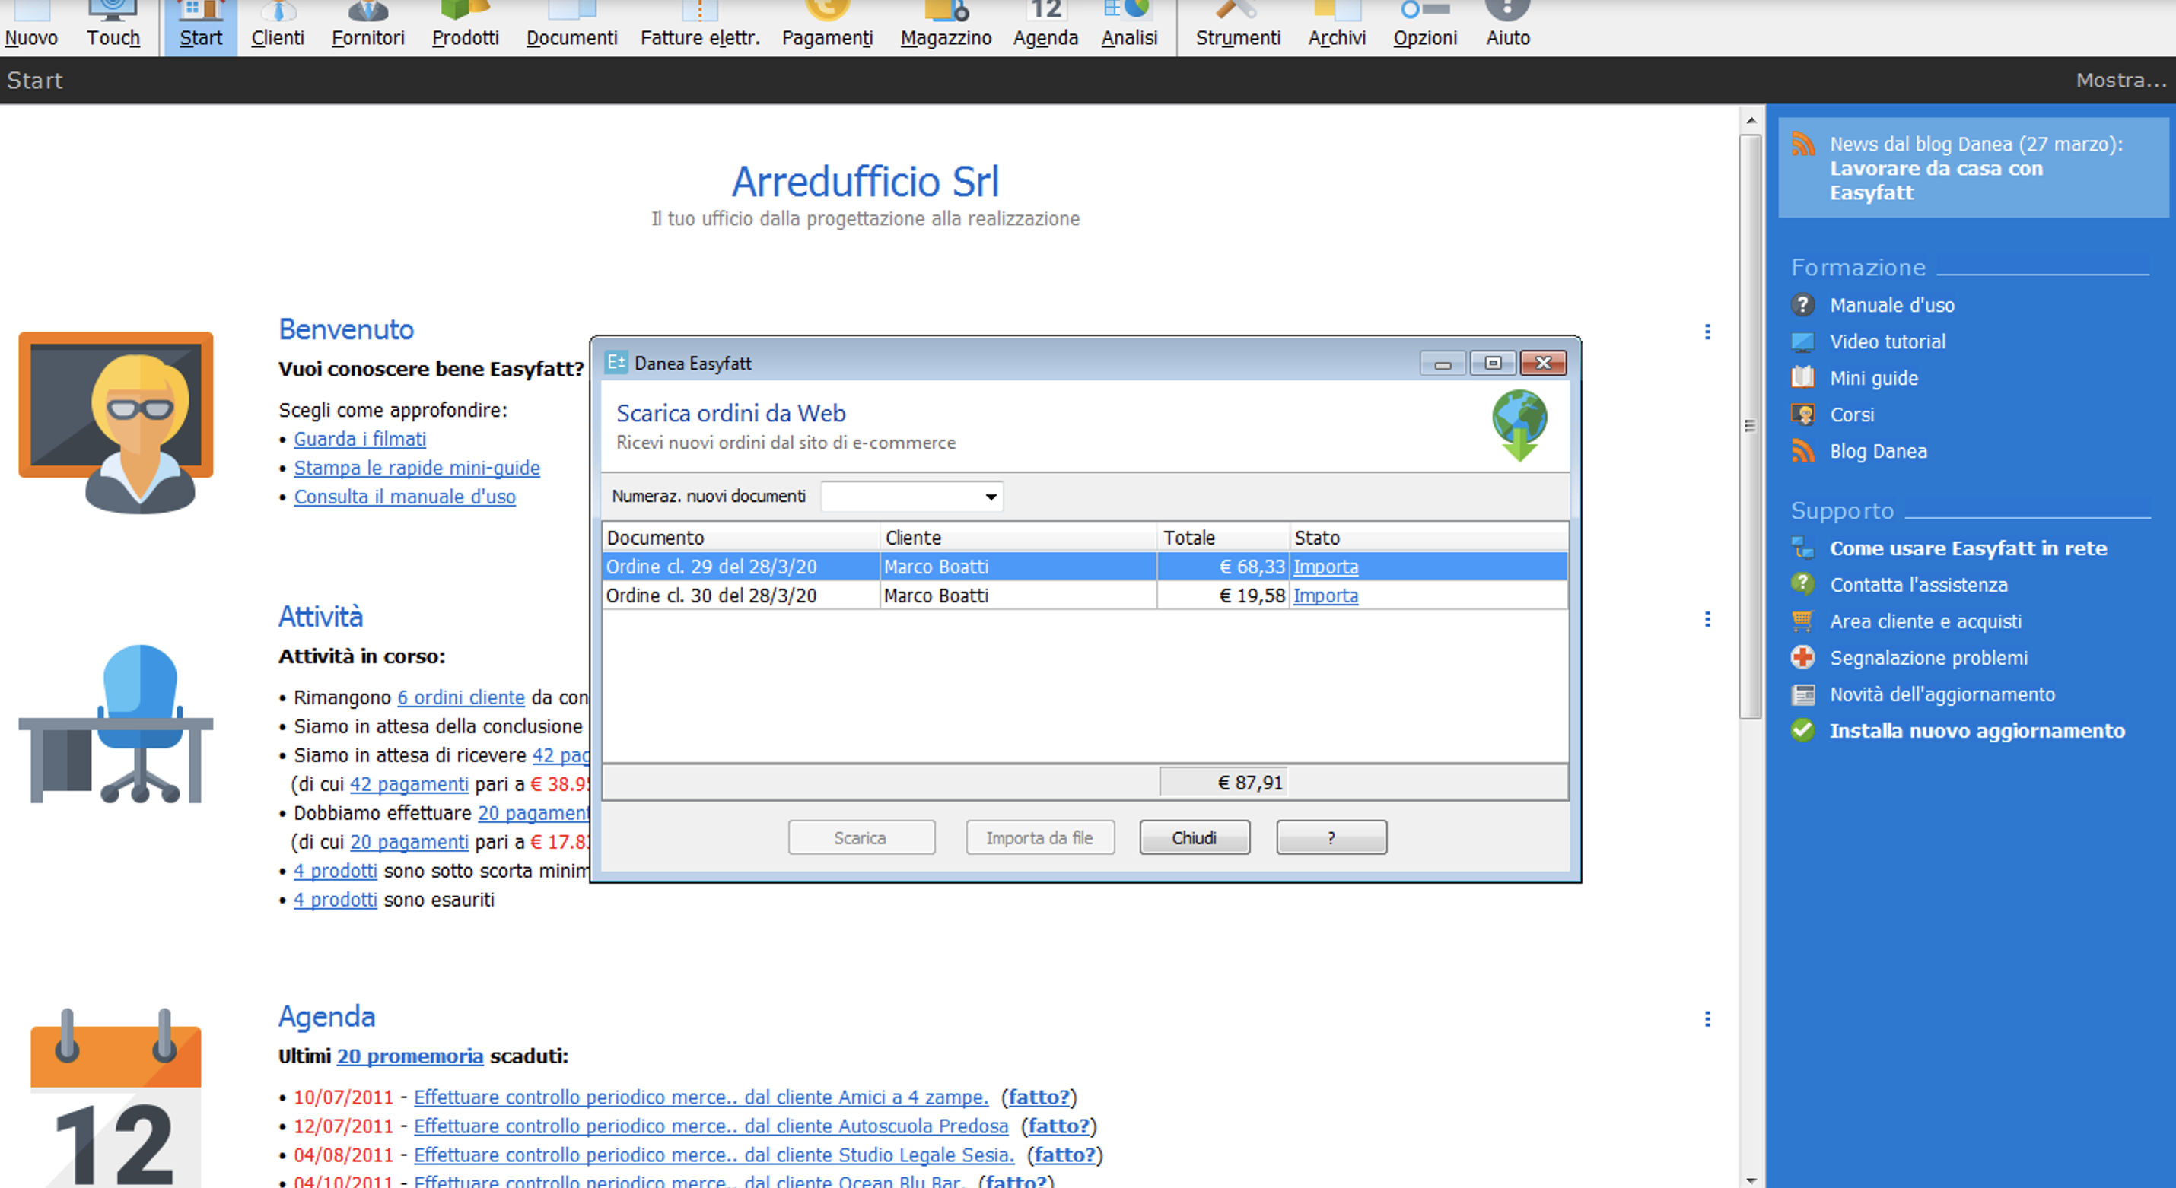Click the Nuovo toolbar button

(31, 27)
